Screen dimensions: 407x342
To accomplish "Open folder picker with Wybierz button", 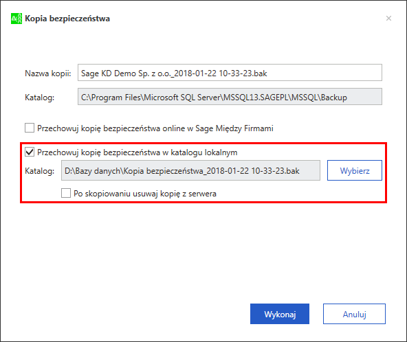I will [355, 170].
